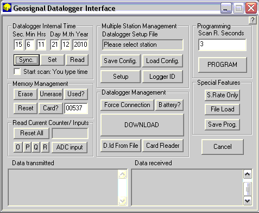The image size is (259, 213).
Task: Click the Data transmitted text area
Action: click(63, 187)
